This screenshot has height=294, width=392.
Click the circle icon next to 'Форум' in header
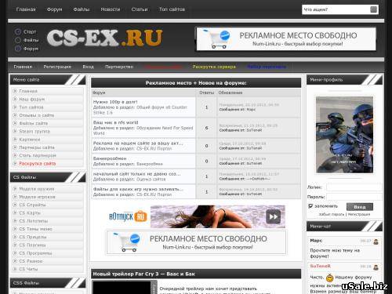[x=18, y=49]
